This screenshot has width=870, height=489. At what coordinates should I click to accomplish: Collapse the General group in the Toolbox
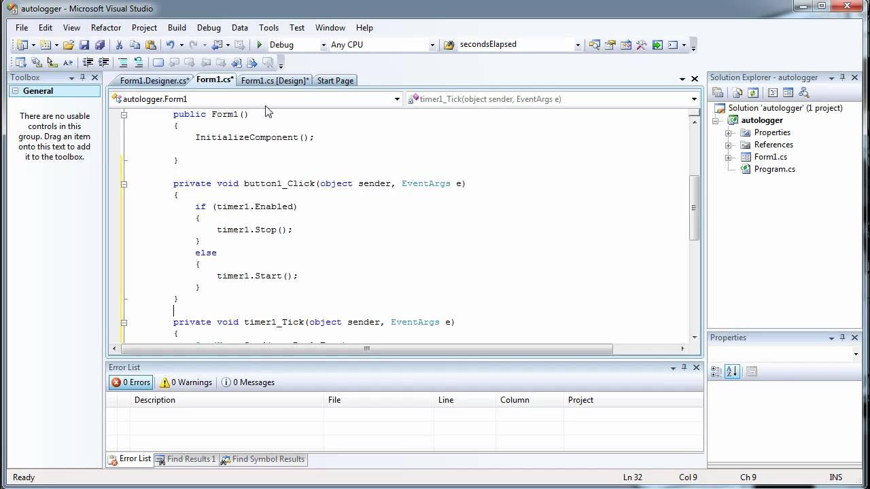point(16,91)
